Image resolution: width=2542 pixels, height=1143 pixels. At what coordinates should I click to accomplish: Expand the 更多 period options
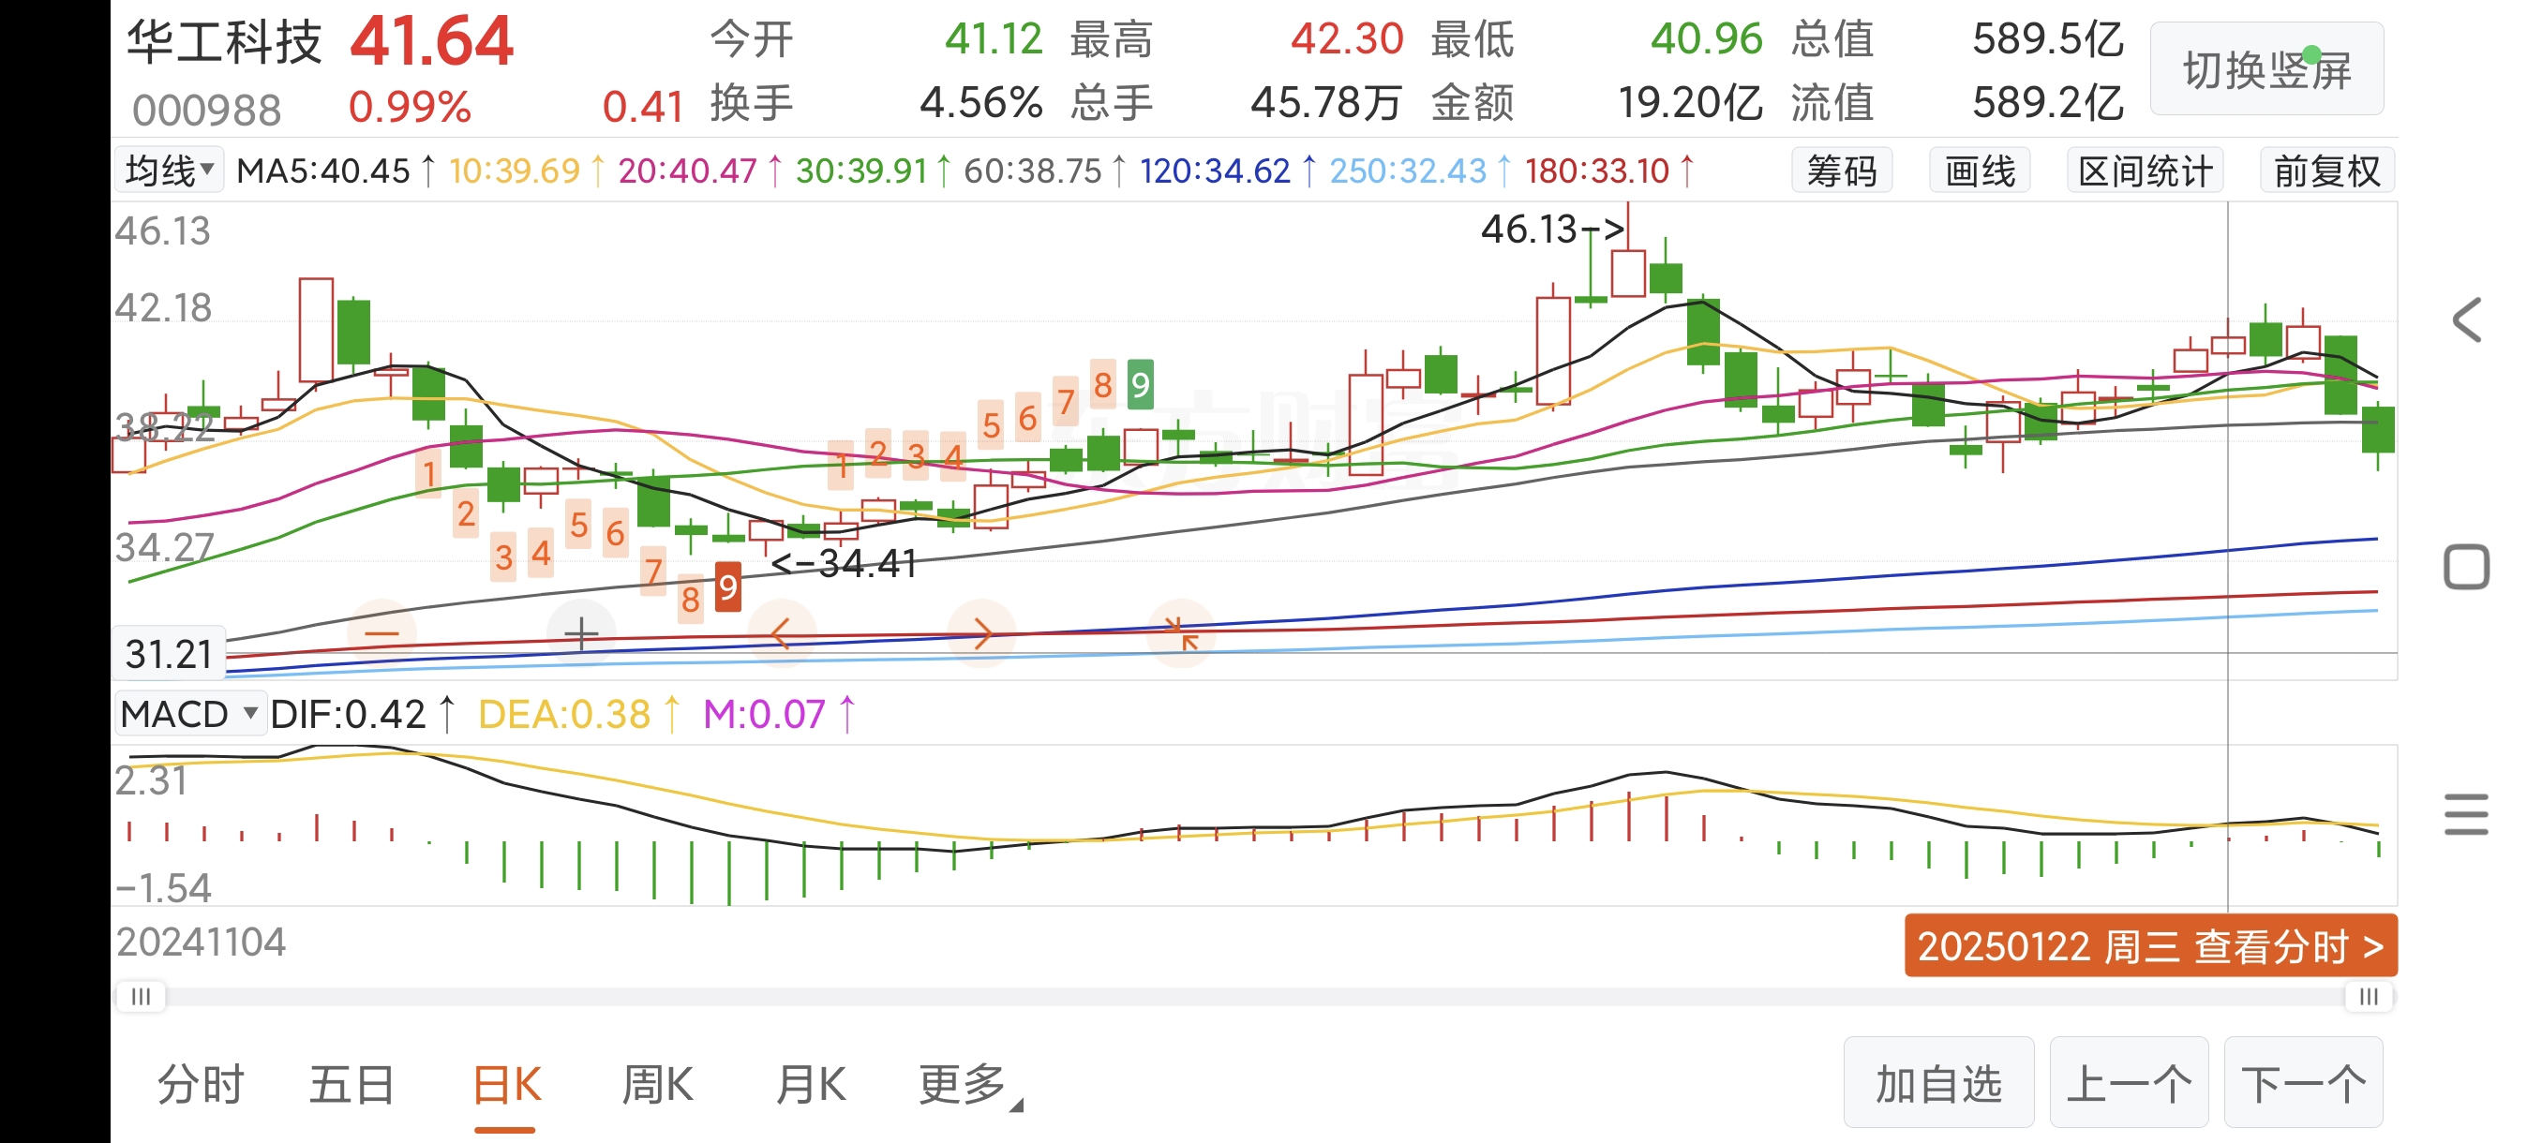970,1085
